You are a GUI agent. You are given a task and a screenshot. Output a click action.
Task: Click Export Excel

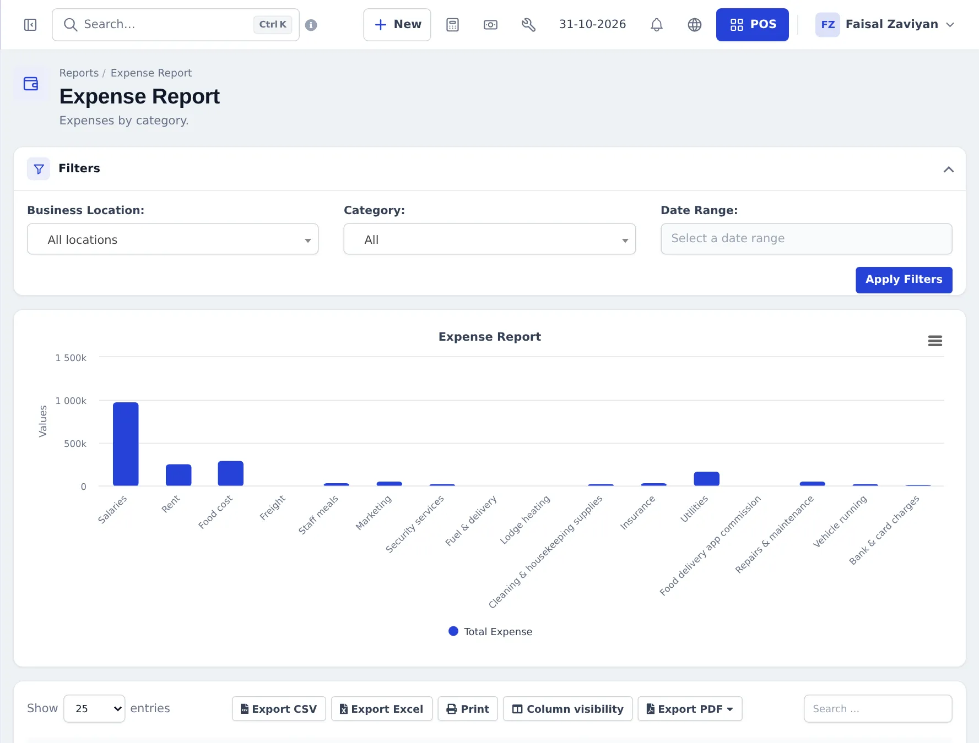pyautogui.click(x=381, y=709)
